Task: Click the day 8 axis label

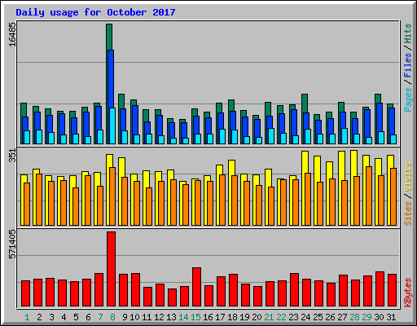Action: pyautogui.click(x=112, y=317)
